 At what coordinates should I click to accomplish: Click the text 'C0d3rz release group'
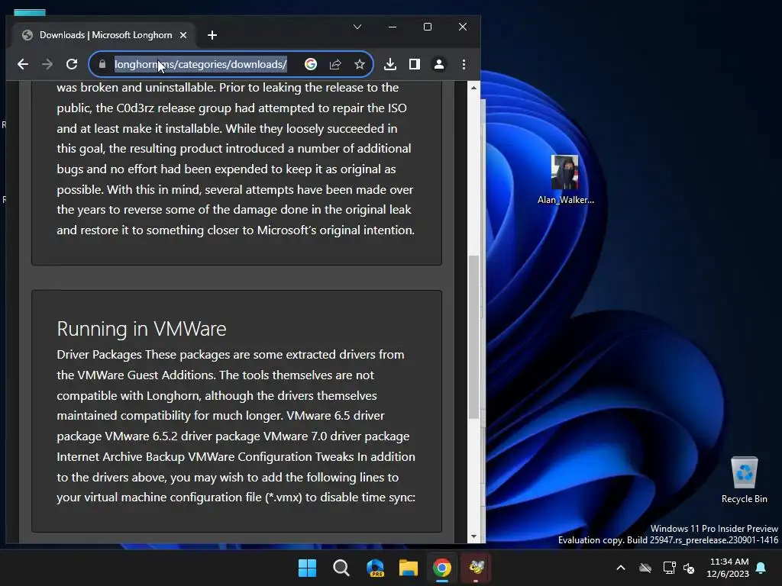(x=173, y=108)
